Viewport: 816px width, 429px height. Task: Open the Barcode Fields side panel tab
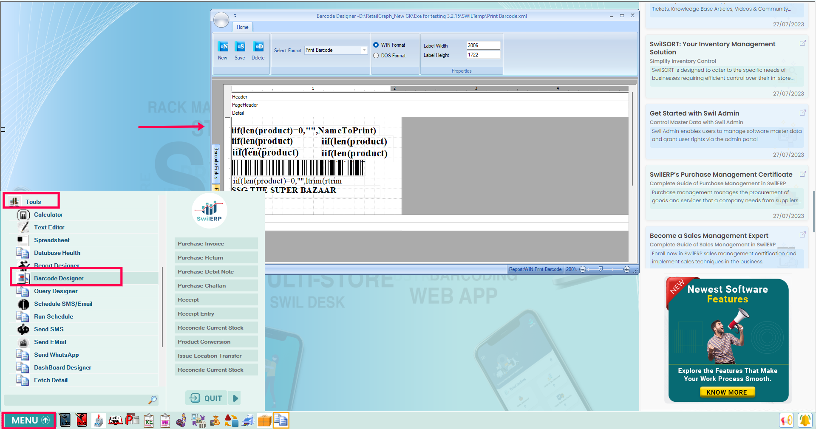[216, 164]
